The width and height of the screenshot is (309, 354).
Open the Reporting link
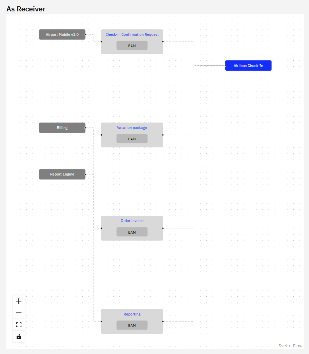[x=132, y=314]
